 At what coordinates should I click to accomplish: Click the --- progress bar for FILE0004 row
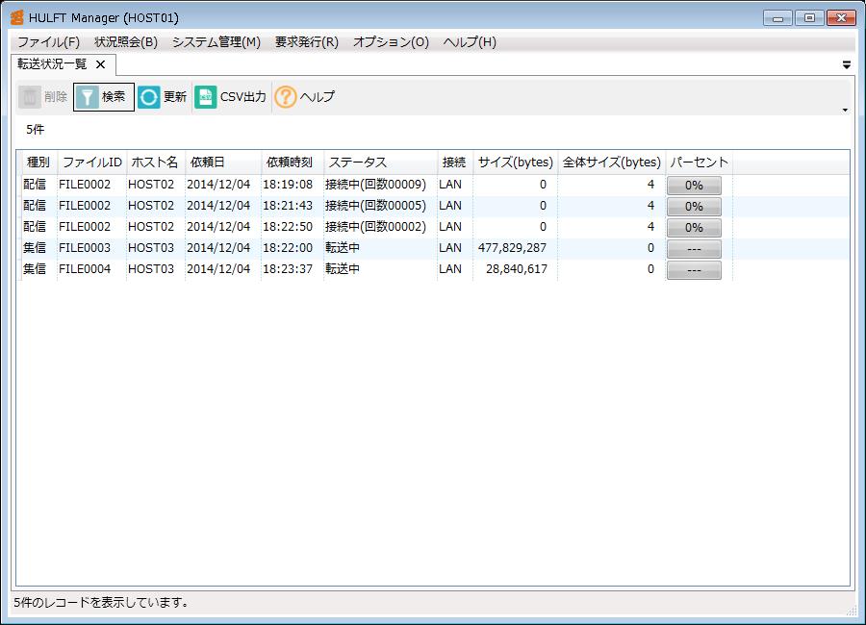pos(694,270)
